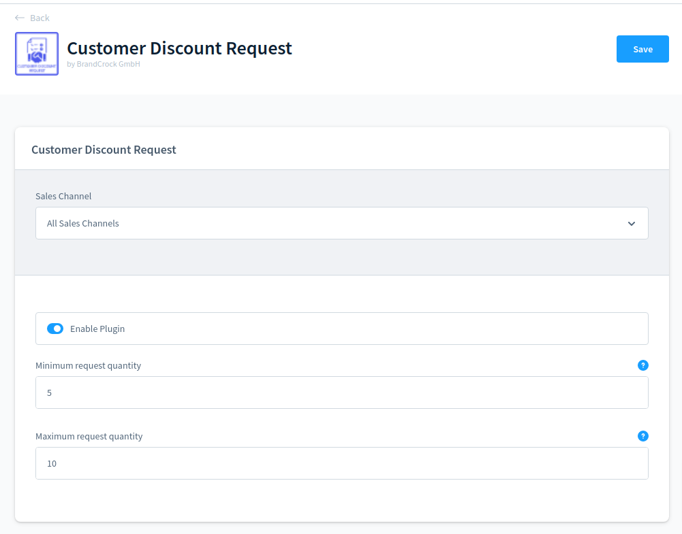
Task: Click the 'Enable Plugin' label text
Action: pos(97,329)
